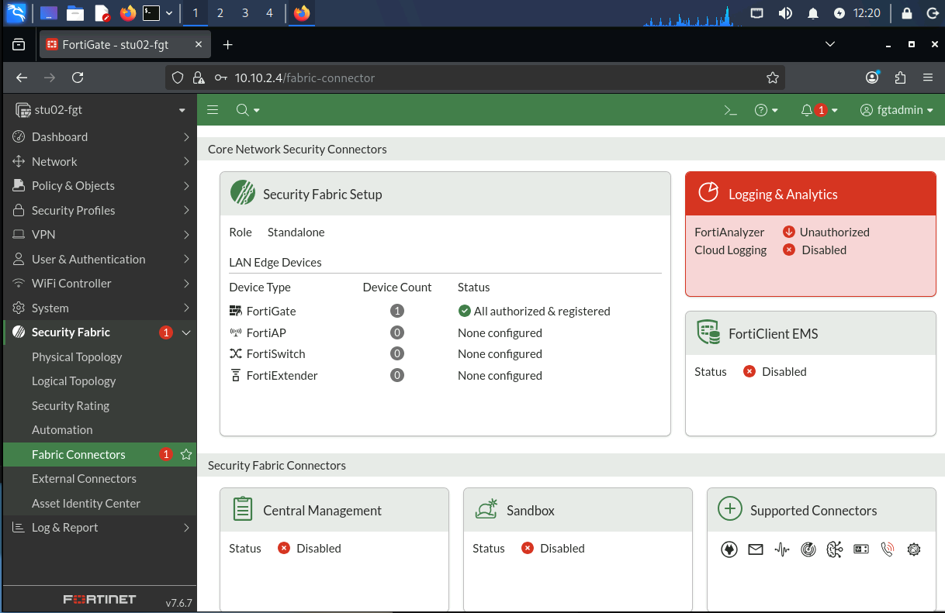
Task: Open Asset Identity Center page
Action: (x=86, y=503)
